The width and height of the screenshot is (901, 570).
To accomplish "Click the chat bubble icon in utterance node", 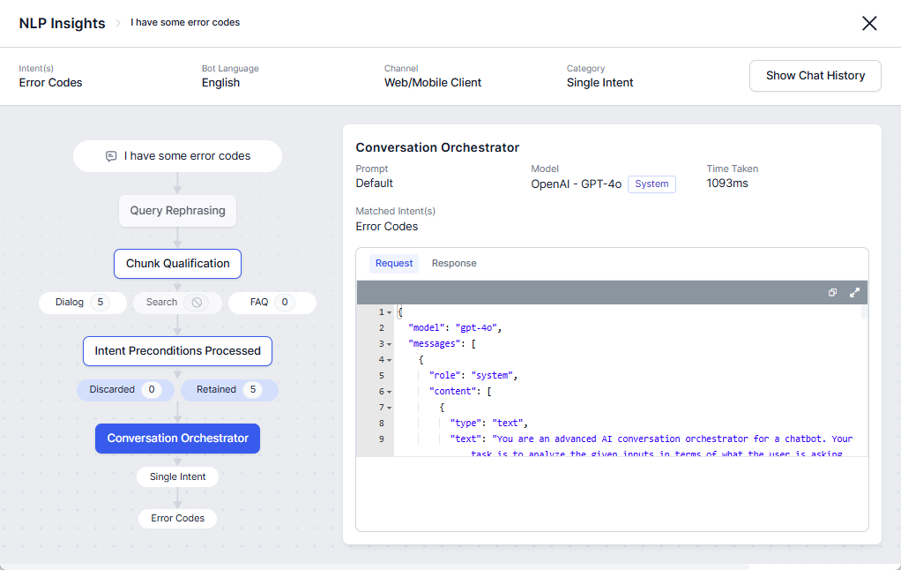I will (111, 156).
